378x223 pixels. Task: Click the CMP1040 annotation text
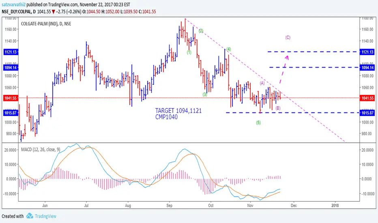(x=166, y=117)
